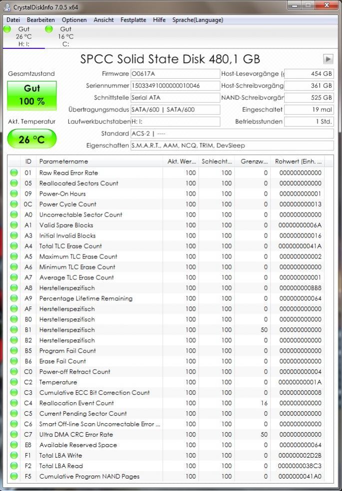Click the Betriebsstunden 1 Std. value
The image size is (342, 491).
tap(309, 121)
